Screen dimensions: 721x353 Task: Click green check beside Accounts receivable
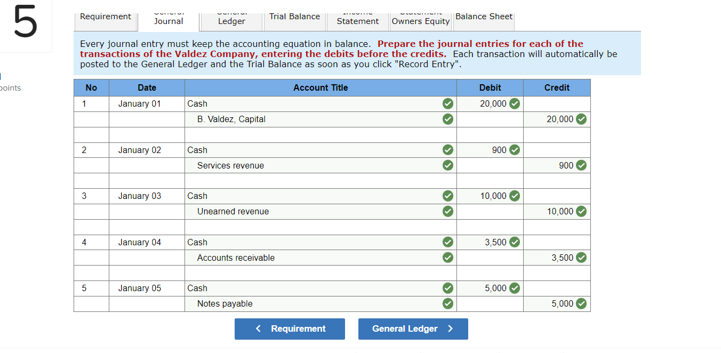coord(448,258)
